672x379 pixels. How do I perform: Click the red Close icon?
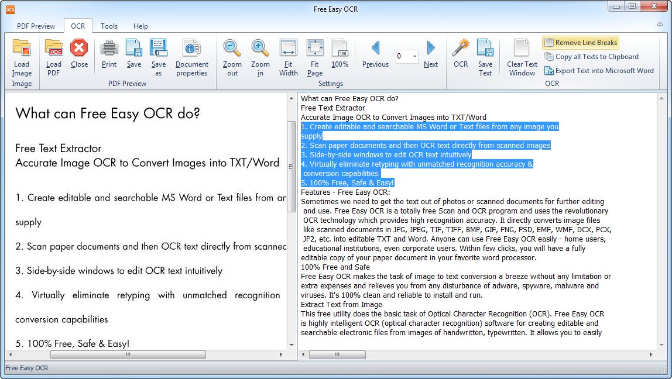[x=79, y=48]
